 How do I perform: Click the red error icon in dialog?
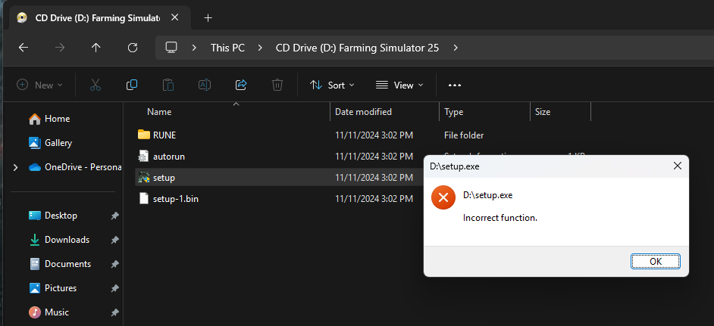click(x=443, y=197)
